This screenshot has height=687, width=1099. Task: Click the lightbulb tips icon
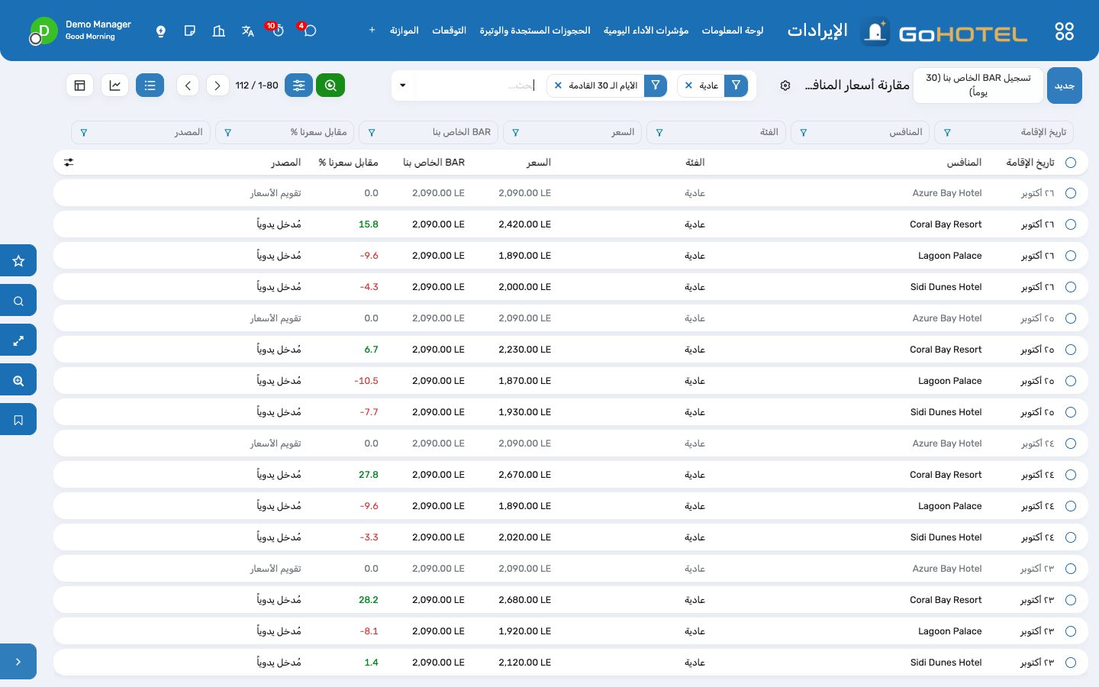click(x=160, y=31)
